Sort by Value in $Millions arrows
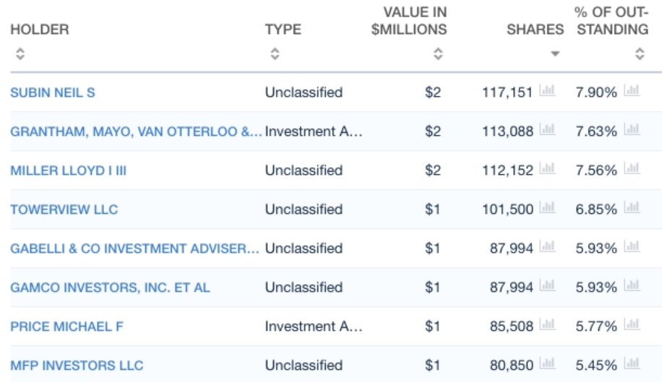 (x=437, y=53)
